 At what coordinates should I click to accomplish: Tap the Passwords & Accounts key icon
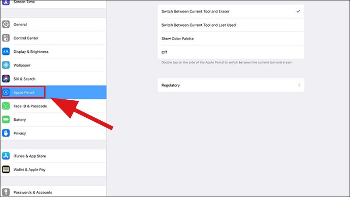(x=6, y=192)
